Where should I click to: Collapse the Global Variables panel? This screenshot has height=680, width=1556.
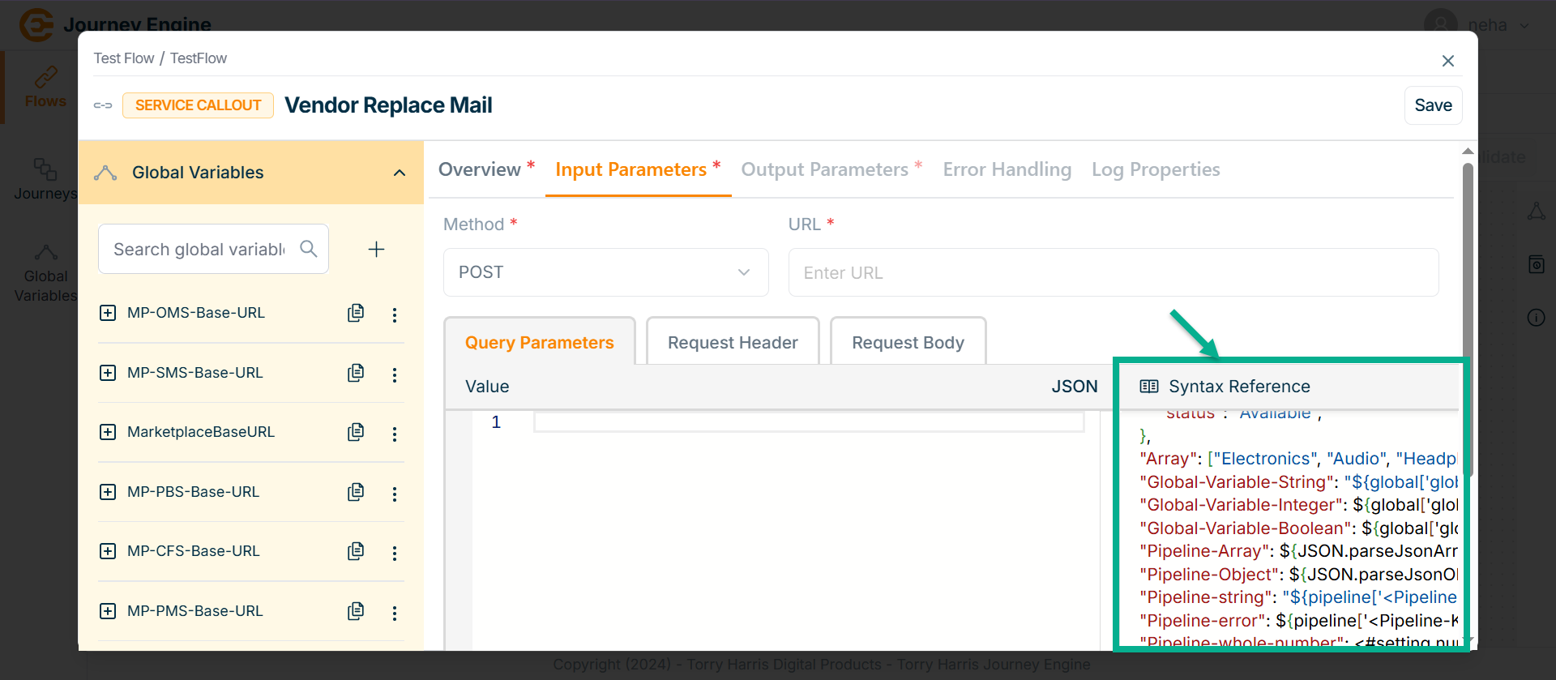(x=399, y=173)
